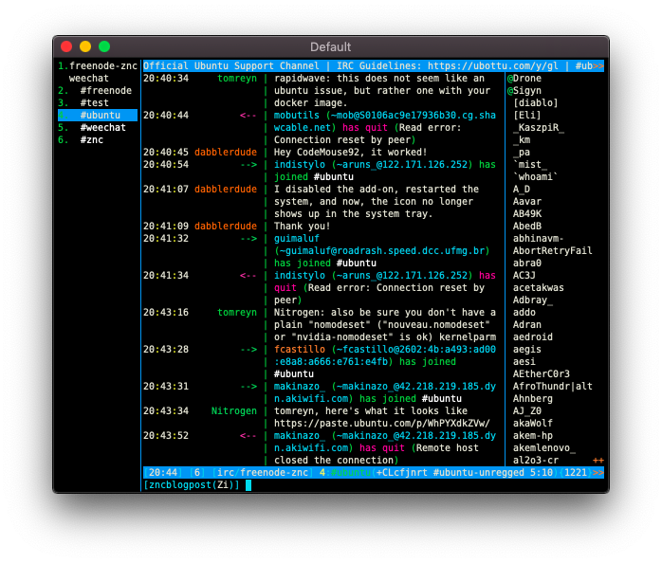The height and width of the screenshot is (563, 662).
Task: Click the highlighted #ubuntu buffer entry
Action: [x=98, y=116]
